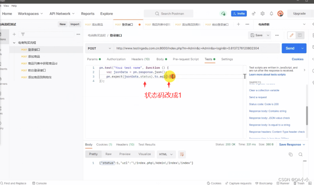Viewport: 314px width, 185px height.
Task: Search within the response body
Action: tap(300, 154)
